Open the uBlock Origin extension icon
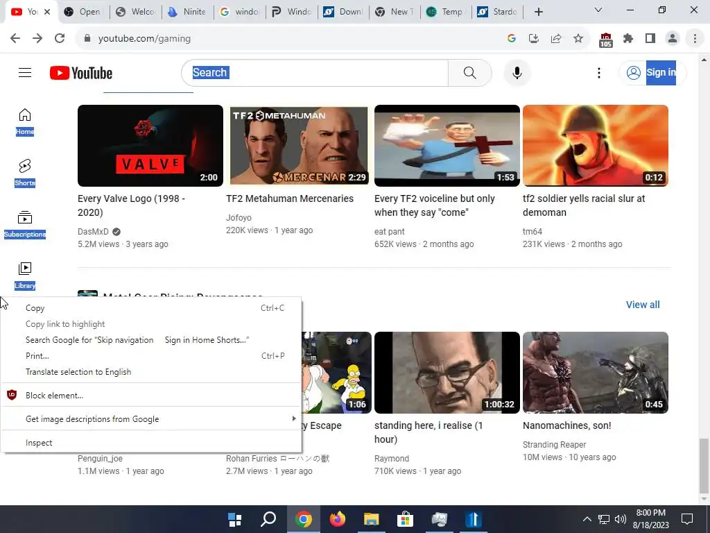The image size is (710, 533). [605, 40]
